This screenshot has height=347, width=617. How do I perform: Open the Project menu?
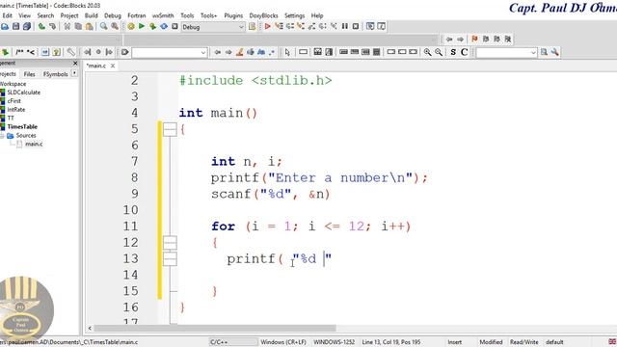point(69,15)
